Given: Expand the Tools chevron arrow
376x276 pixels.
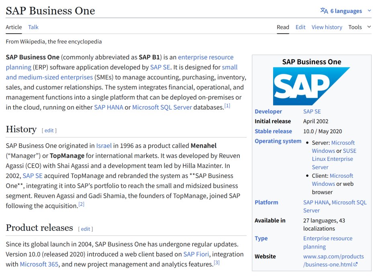Looking at the screenshot, I should click(369, 27).
